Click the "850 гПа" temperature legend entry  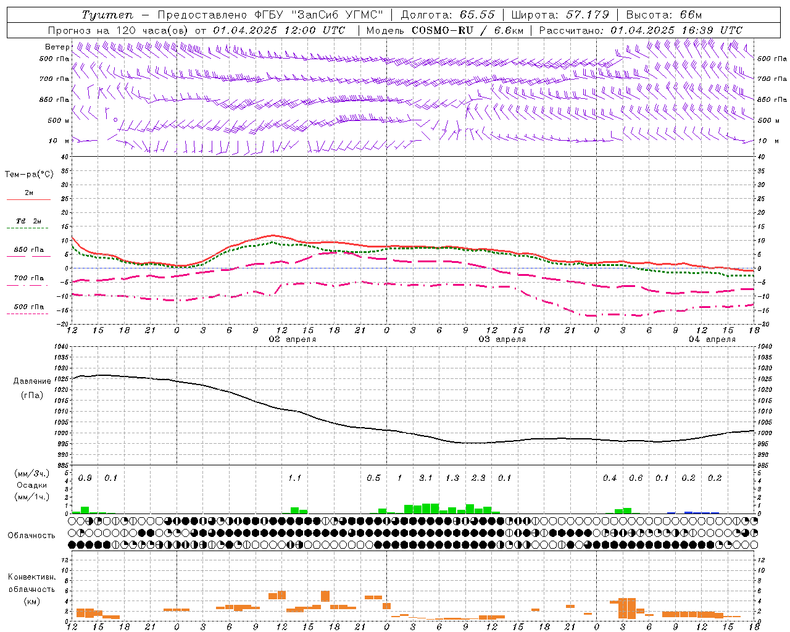point(29,250)
